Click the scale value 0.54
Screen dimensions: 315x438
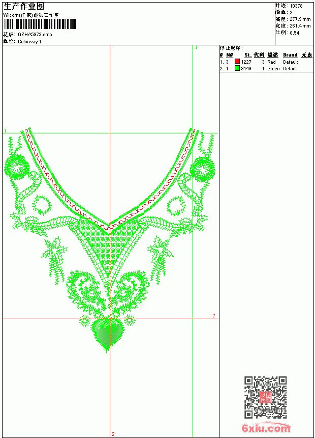(294, 33)
